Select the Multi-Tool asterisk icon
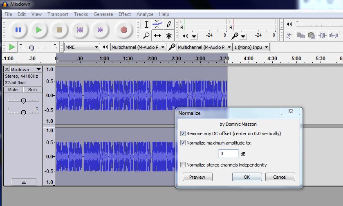Image resolution: width=343 pixels, height=206 pixels. [x=169, y=35]
